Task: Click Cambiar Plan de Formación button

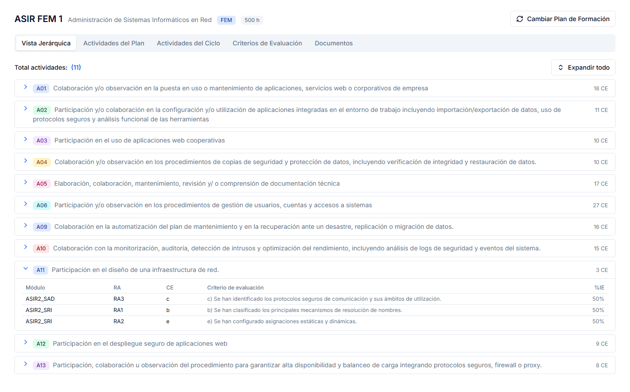Action: (x=563, y=19)
